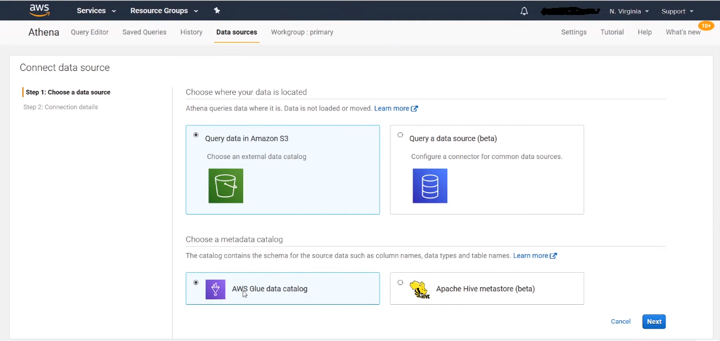Switch to the Query Editor tab
The width and height of the screenshot is (720, 341).
click(x=89, y=32)
